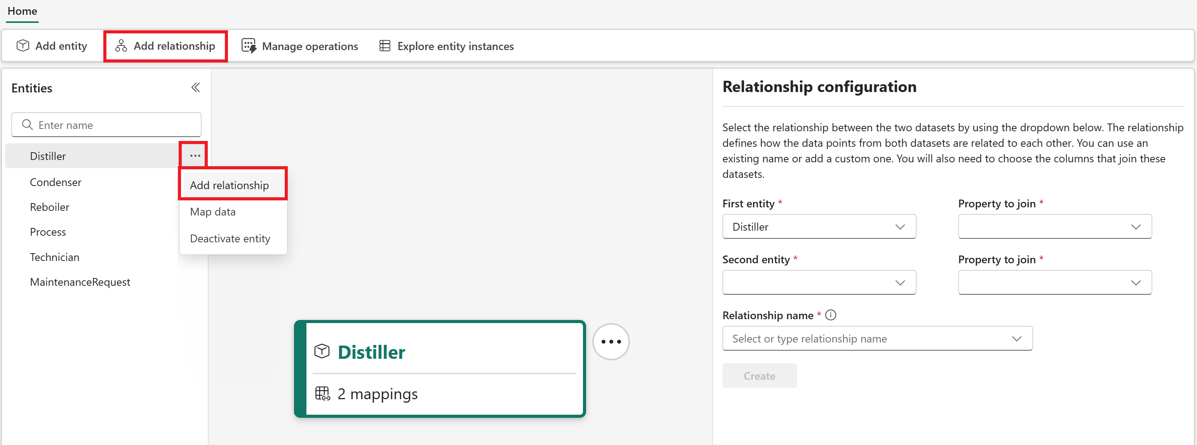Expand the Relationship name combo box

(x=877, y=338)
